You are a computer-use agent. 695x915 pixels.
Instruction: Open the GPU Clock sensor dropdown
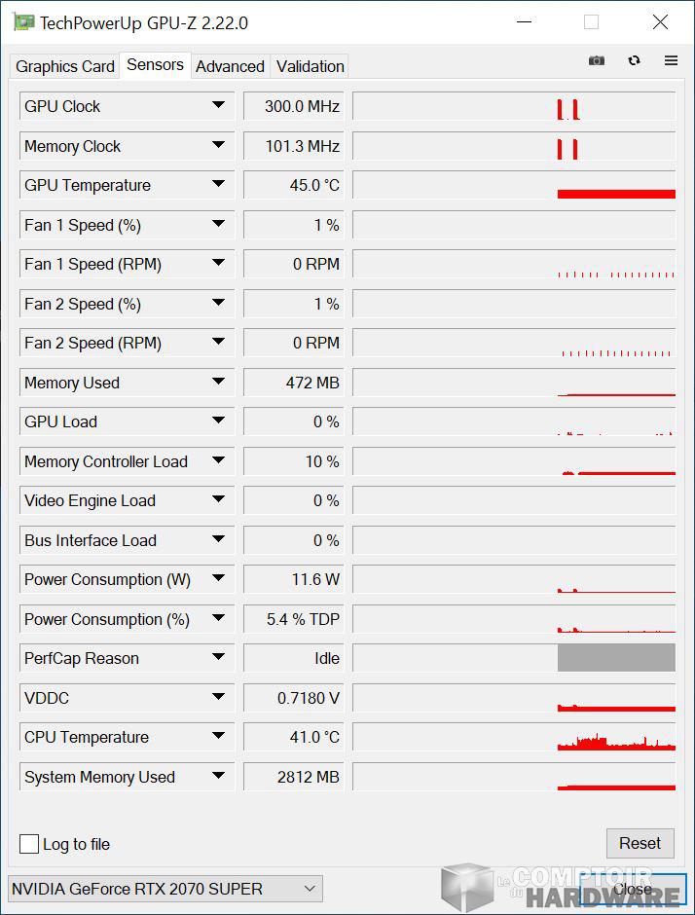tap(221, 106)
